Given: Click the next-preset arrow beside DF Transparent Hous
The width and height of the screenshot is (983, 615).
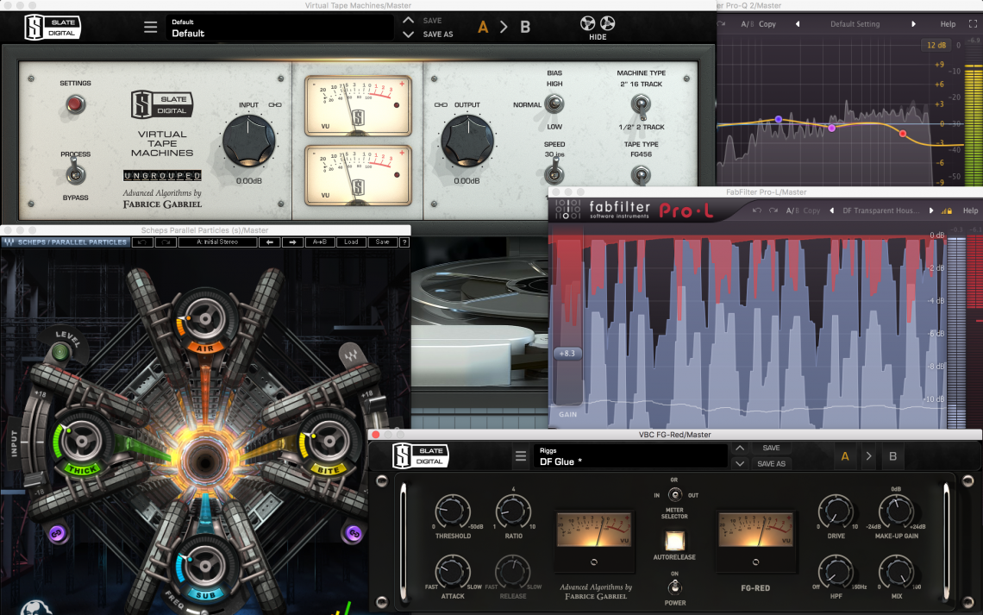Looking at the screenshot, I should pyautogui.click(x=930, y=210).
